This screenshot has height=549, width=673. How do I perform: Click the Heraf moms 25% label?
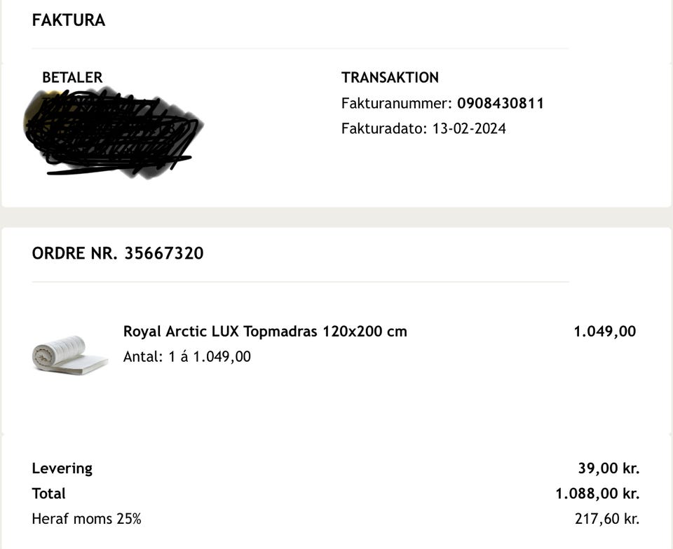pyautogui.click(x=86, y=520)
